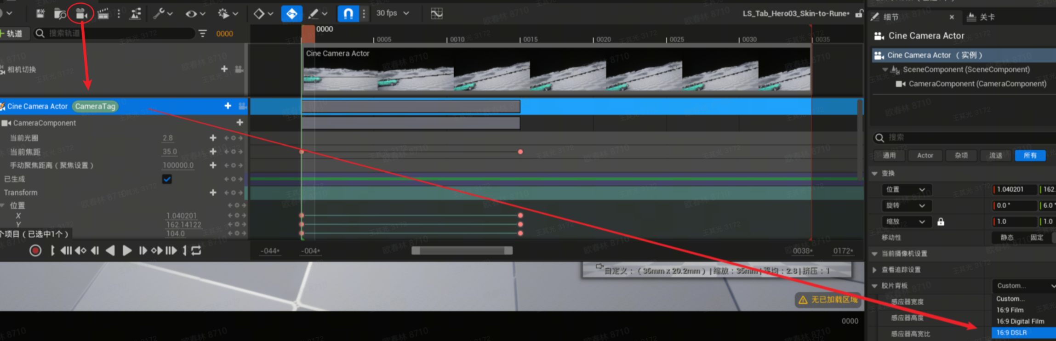Open the curve editor icon

pyautogui.click(x=436, y=14)
